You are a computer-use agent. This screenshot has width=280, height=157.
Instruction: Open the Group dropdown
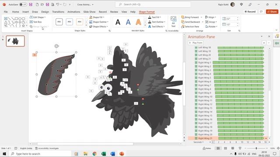coord(211,22)
